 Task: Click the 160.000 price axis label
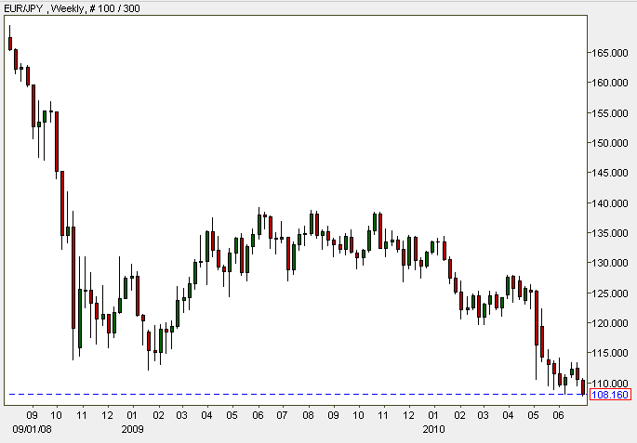[x=610, y=83]
